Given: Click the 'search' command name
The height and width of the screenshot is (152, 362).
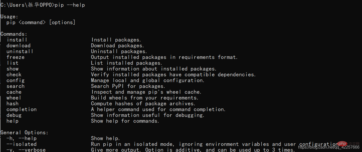Looking at the screenshot, I should (x=15, y=86).
